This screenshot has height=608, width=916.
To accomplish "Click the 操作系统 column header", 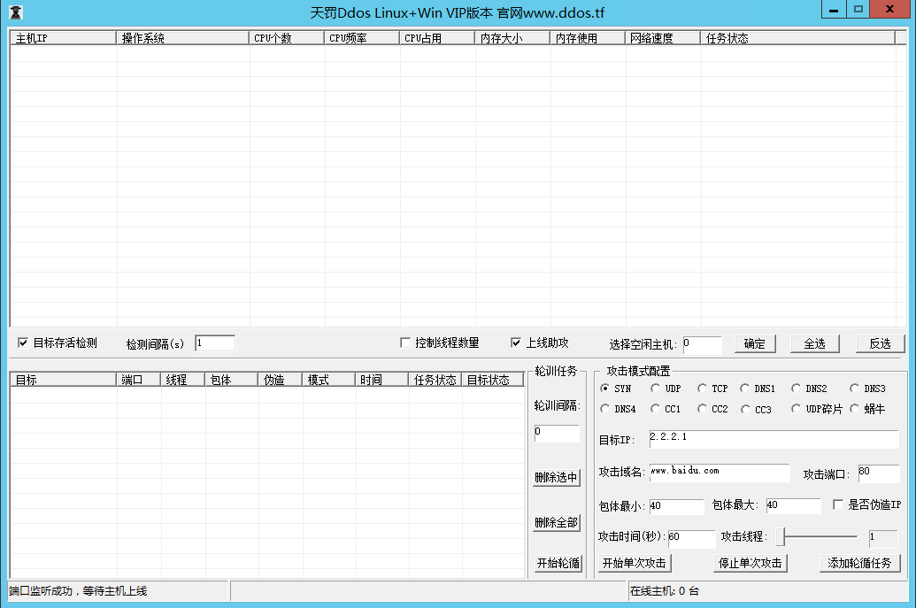I will tap(183, 38).
